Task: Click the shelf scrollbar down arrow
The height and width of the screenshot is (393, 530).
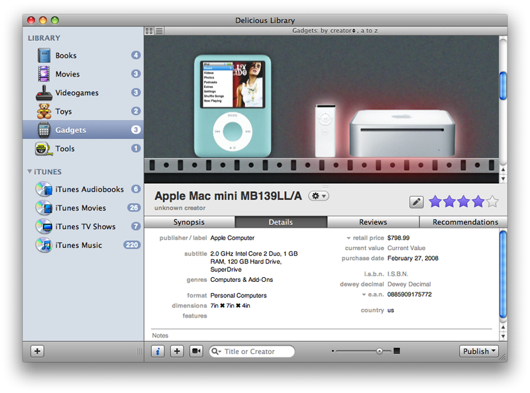Action: pos(503,179)
